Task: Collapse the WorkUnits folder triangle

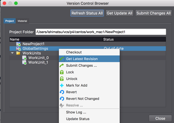Action: (12, 53)
